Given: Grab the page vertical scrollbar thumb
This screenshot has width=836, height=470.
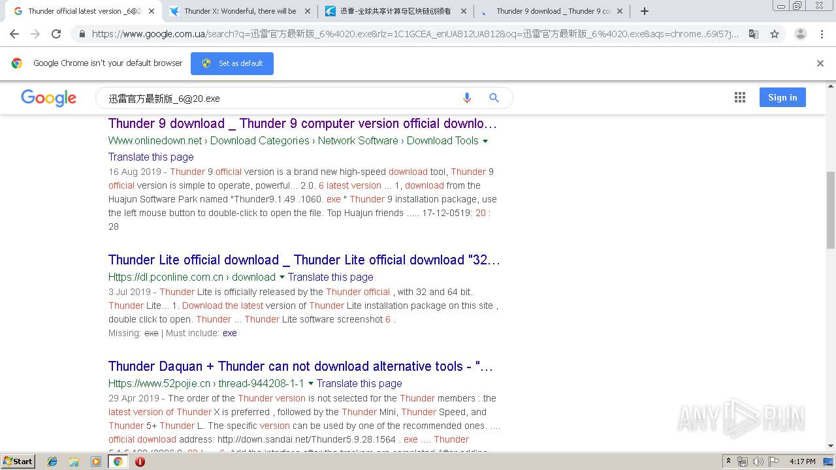Looking at the screenshot, I should tap(831, 210).
